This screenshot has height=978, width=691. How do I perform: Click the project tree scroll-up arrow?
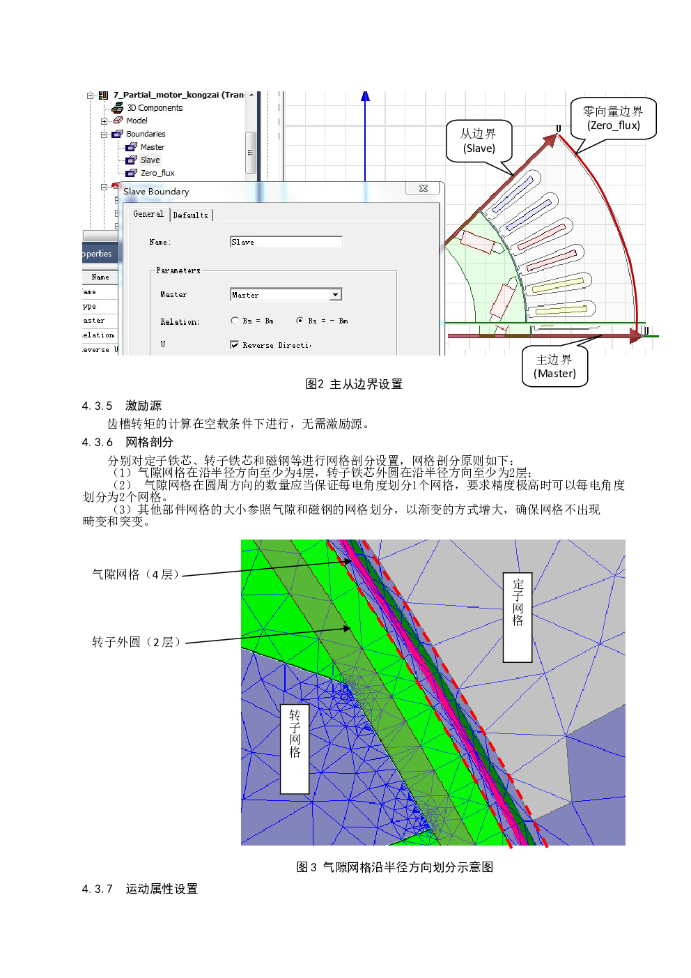251,95
